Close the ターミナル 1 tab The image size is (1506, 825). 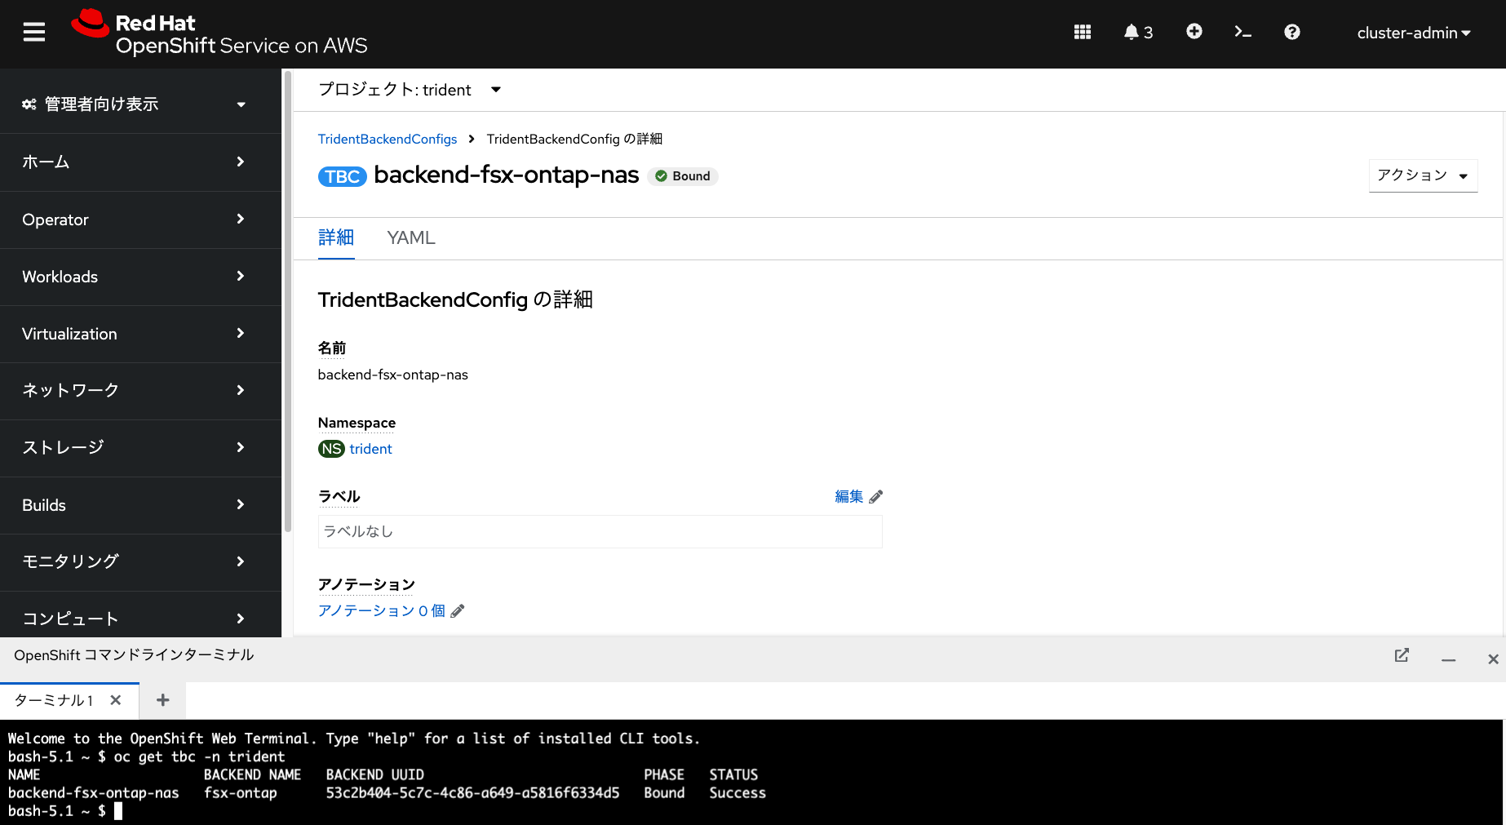click(116, 700)
